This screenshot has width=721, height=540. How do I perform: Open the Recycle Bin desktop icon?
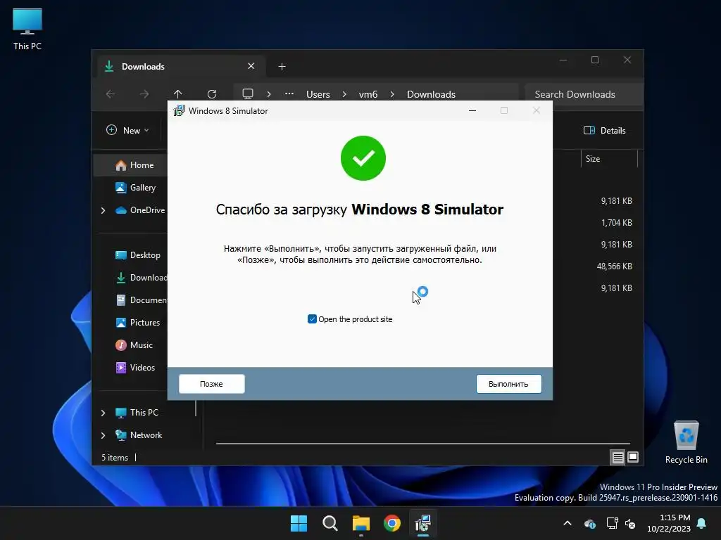coord(686,443)
